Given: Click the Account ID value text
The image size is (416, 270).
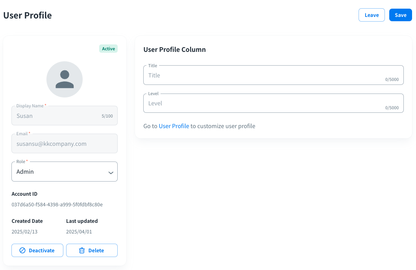Looking at the screenshot, I should (57, 205).
